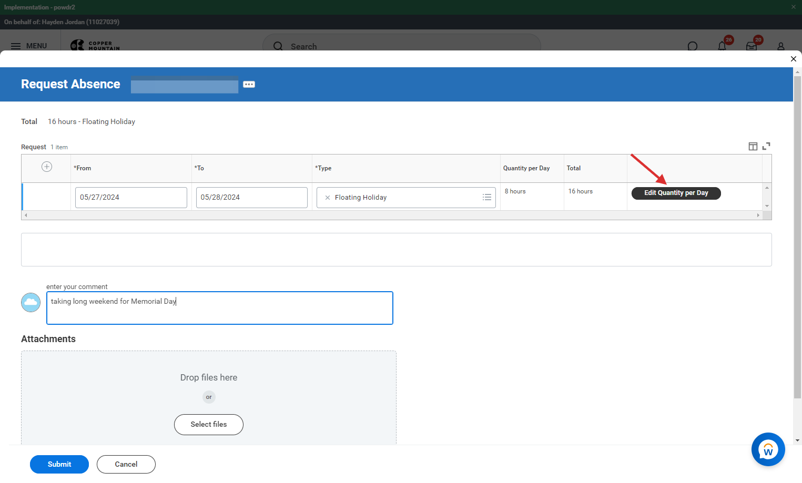Click table vertical scroll down arrow
This screenshot has width=802, height=483.
click(767, 206)
